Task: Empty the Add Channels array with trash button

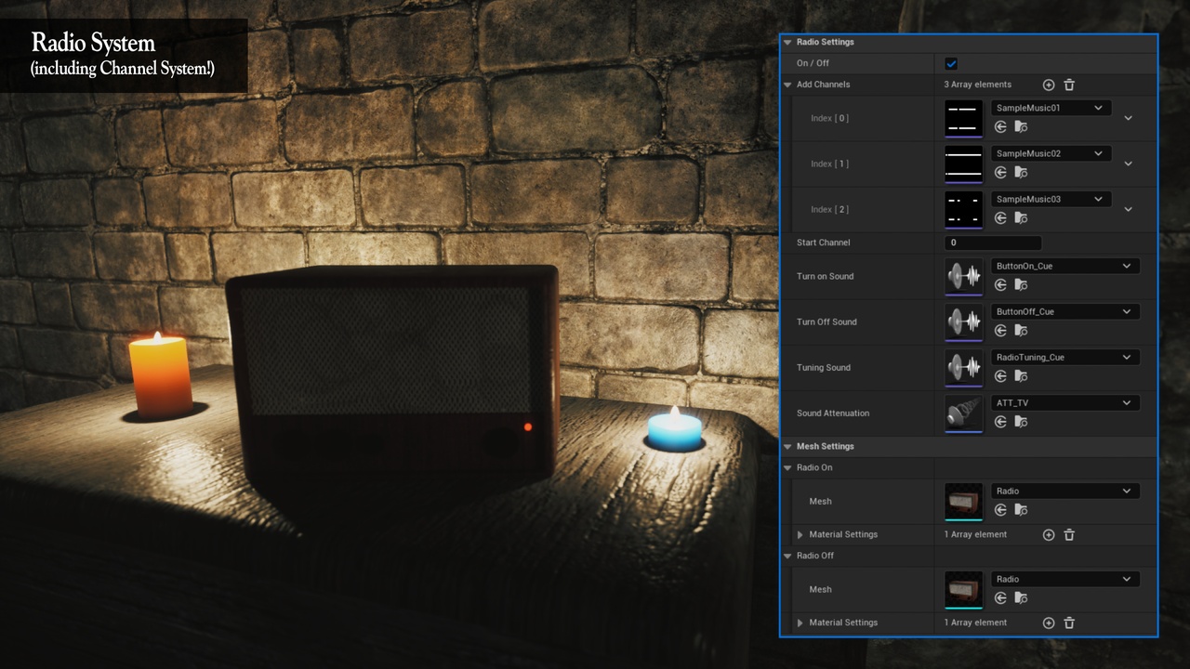Action: tap(1069, 85)
